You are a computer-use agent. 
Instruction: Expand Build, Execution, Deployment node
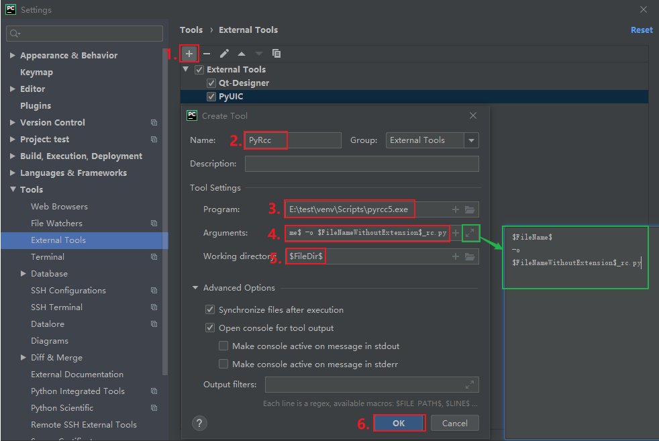coord(13,156)
